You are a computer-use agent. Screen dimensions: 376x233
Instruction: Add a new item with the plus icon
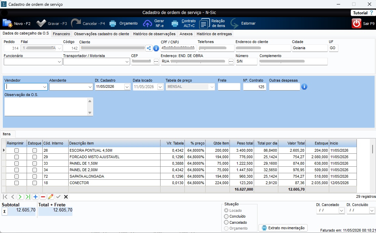(x=36, y=197)
